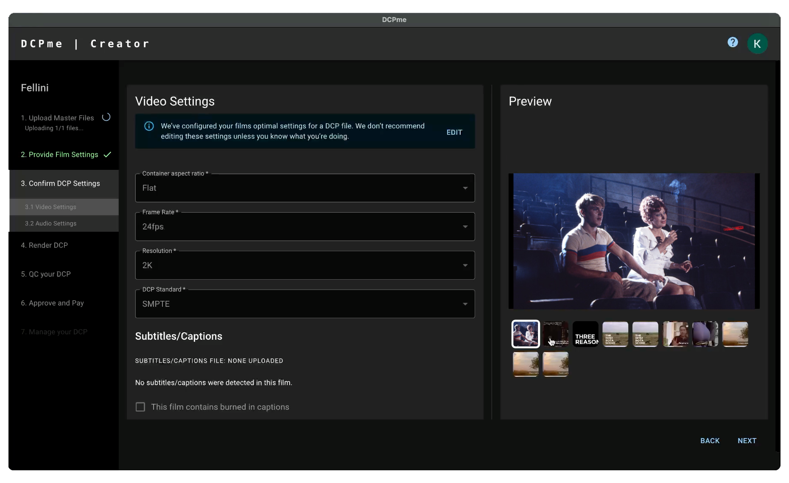Click the NEXT button

tap(747, 441)
